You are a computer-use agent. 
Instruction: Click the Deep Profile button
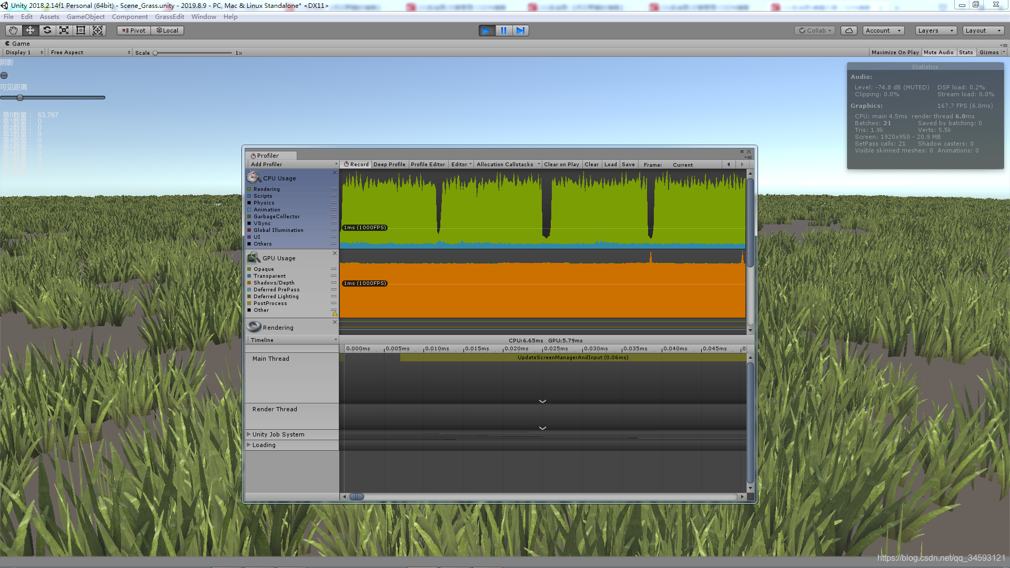click(x=389, y=165)
